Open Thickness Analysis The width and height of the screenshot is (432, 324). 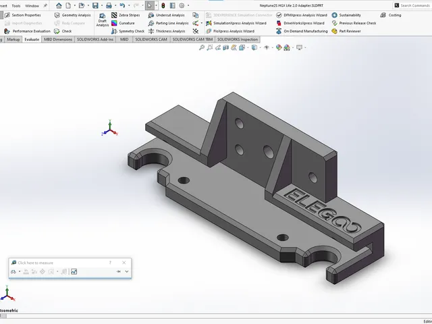(167, 31)
